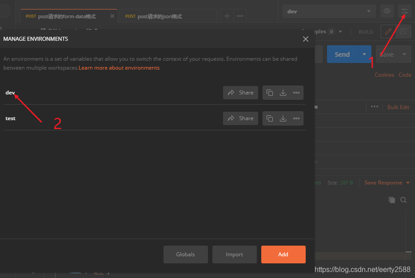This screenshot has height=278, width=415.
Task: Open the dev environment dropdown
Action: 329,12
